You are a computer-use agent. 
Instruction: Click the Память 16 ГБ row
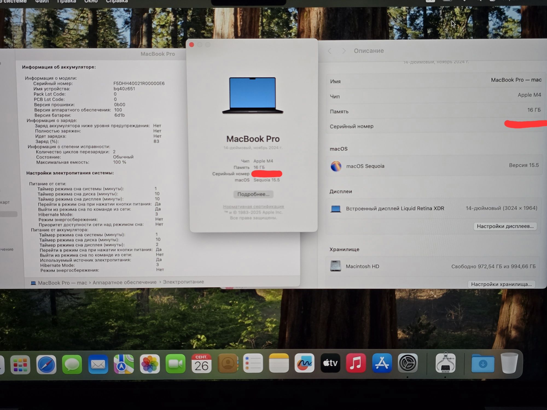click(435, 111)
